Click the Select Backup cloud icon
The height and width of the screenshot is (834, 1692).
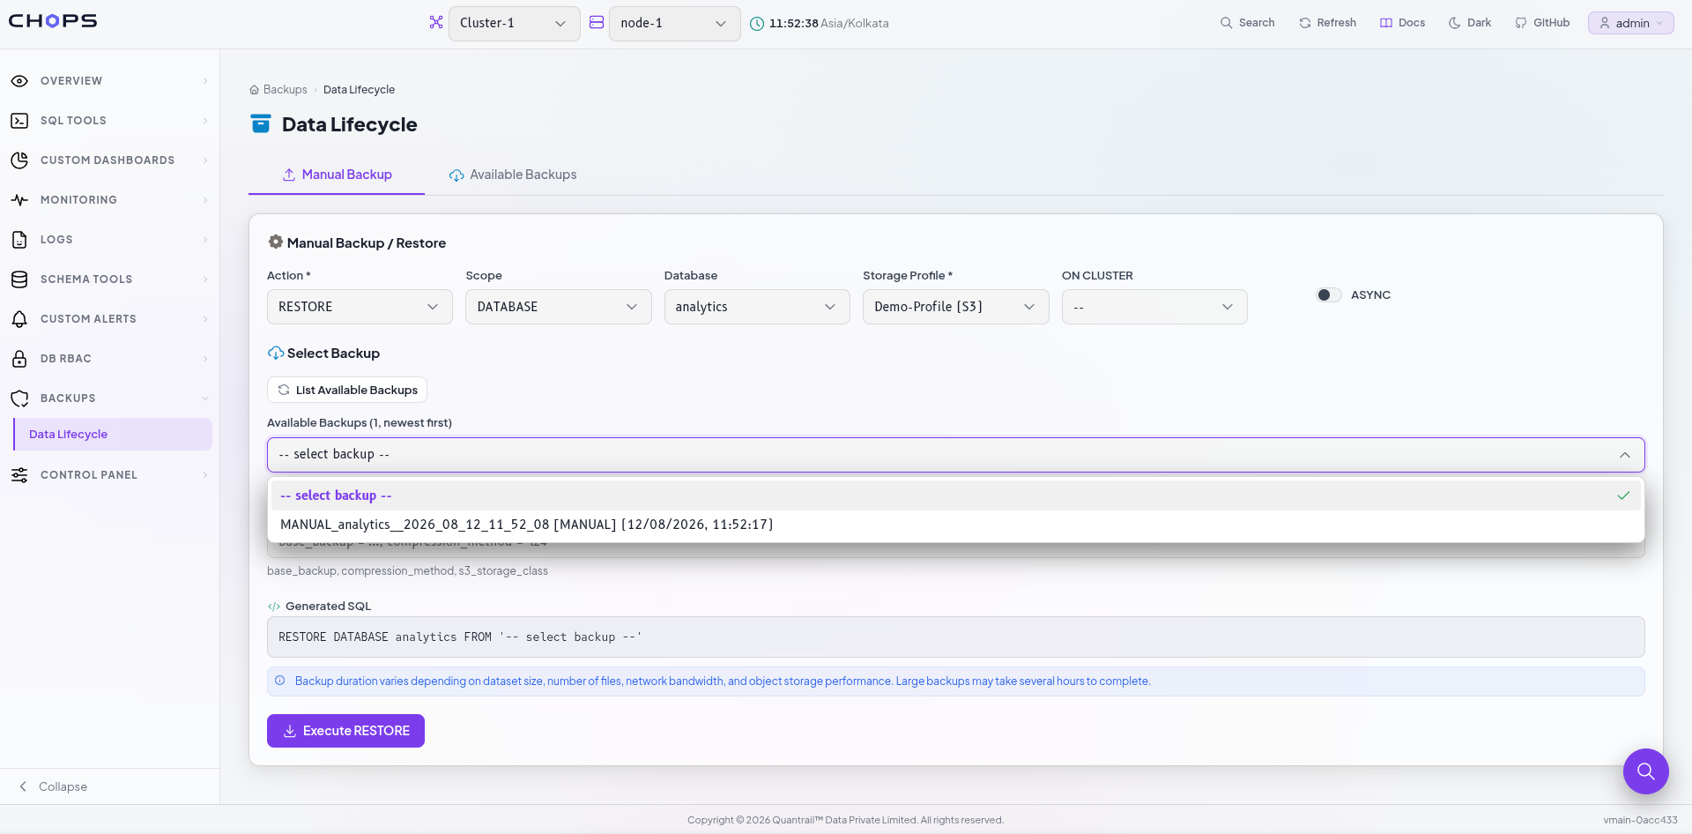(x=276, y=353)
